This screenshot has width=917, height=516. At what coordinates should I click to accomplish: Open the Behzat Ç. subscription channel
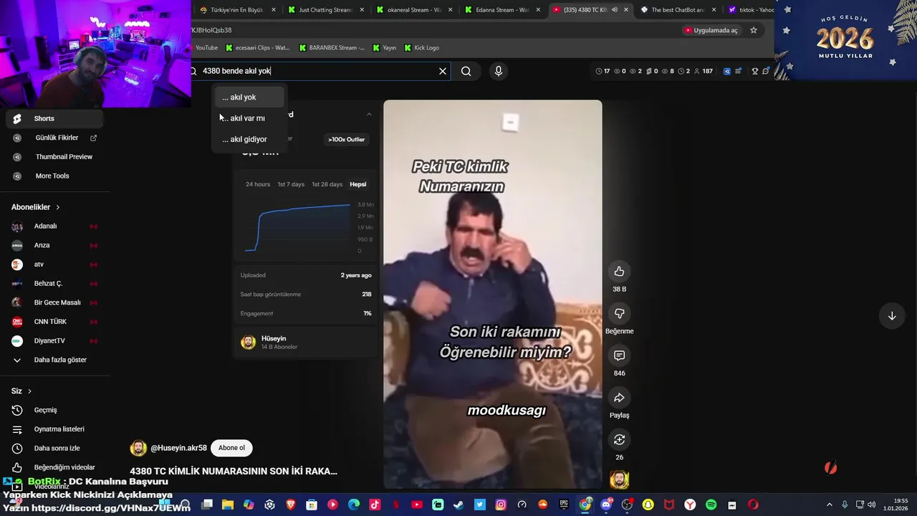(x=54, y=283)
